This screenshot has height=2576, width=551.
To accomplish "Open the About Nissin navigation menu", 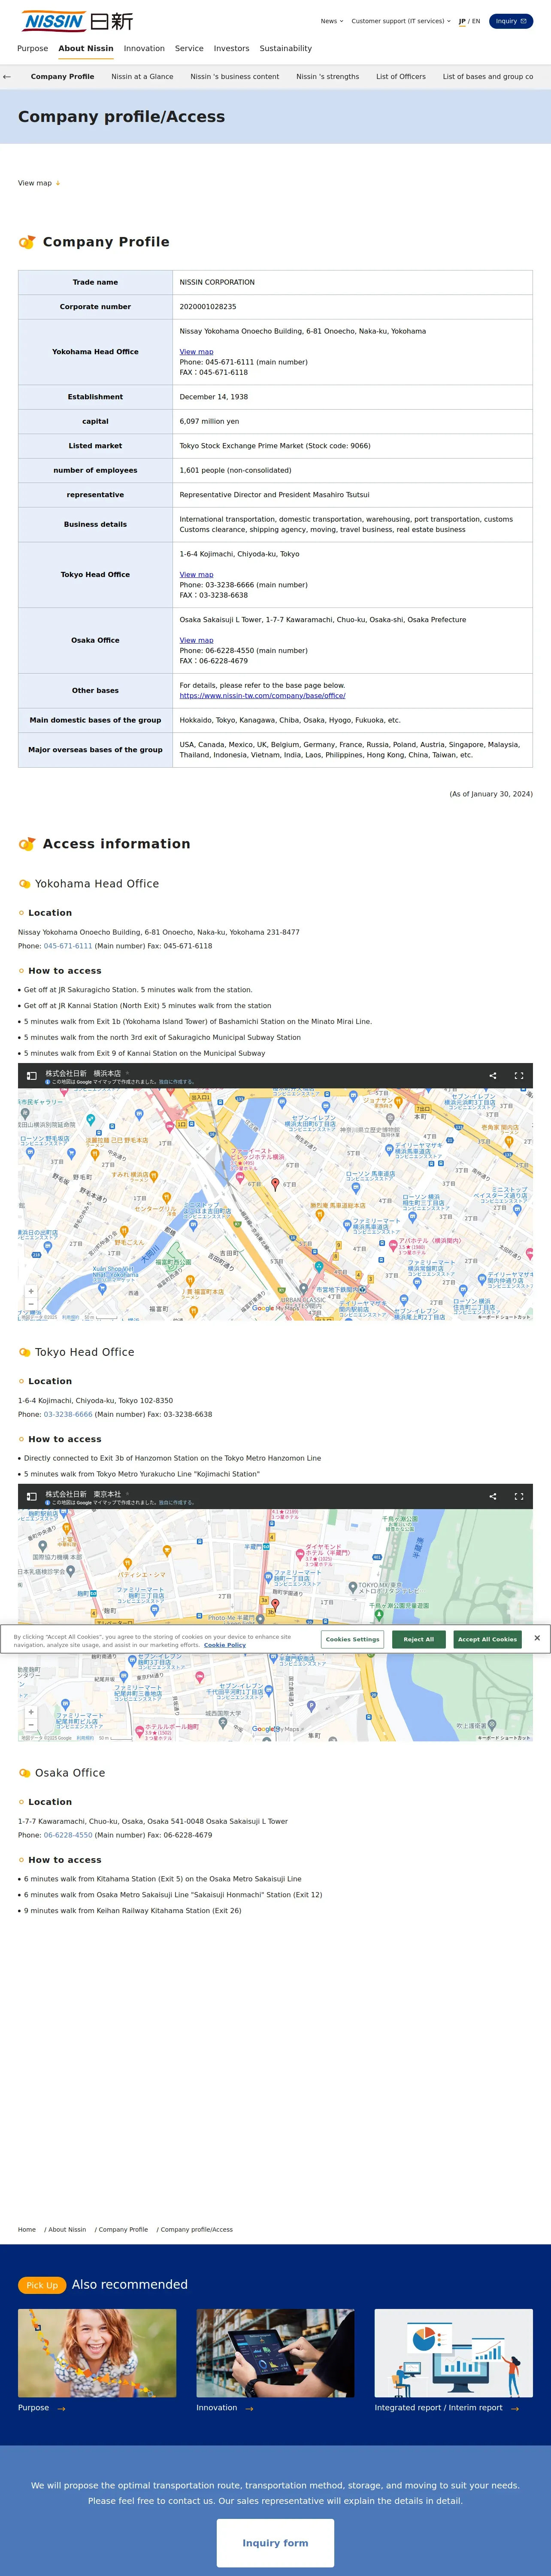I will coord(86,48).
